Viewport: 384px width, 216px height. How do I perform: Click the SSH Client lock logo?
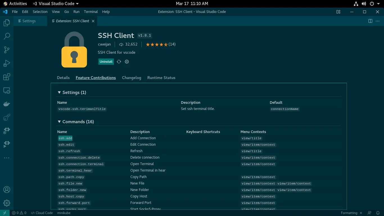74,49
